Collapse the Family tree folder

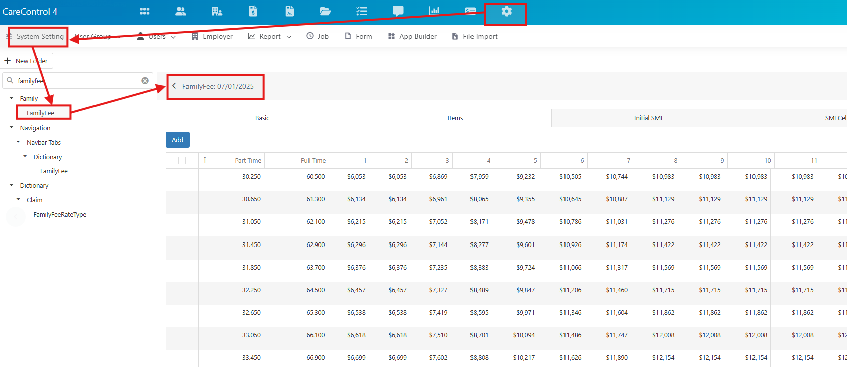[12, 98]
